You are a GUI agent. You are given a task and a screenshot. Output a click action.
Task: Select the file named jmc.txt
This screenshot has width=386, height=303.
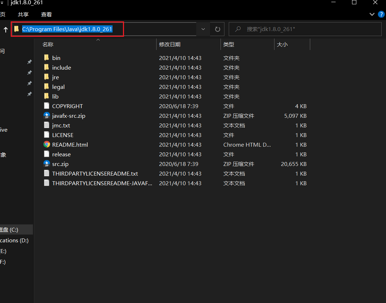[61, 125]
